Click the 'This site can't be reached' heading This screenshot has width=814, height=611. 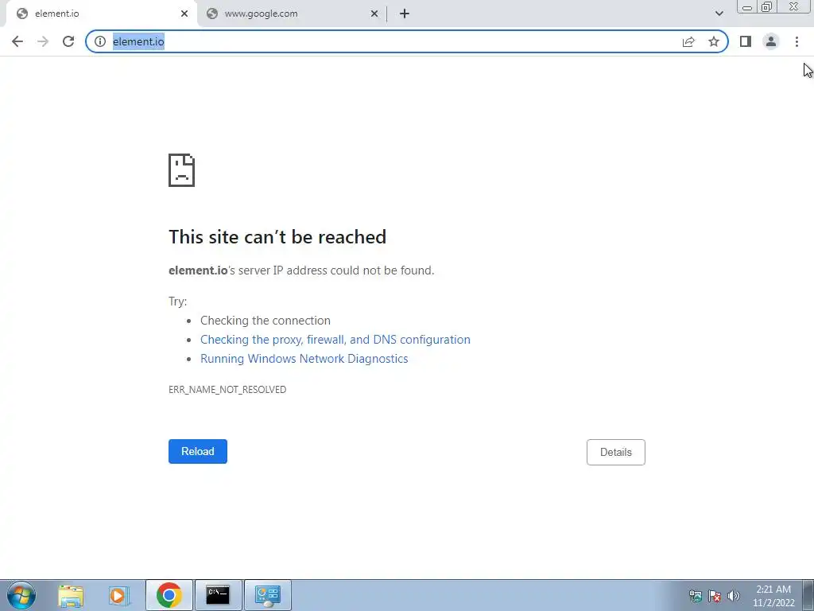click(x=277, y=237)
